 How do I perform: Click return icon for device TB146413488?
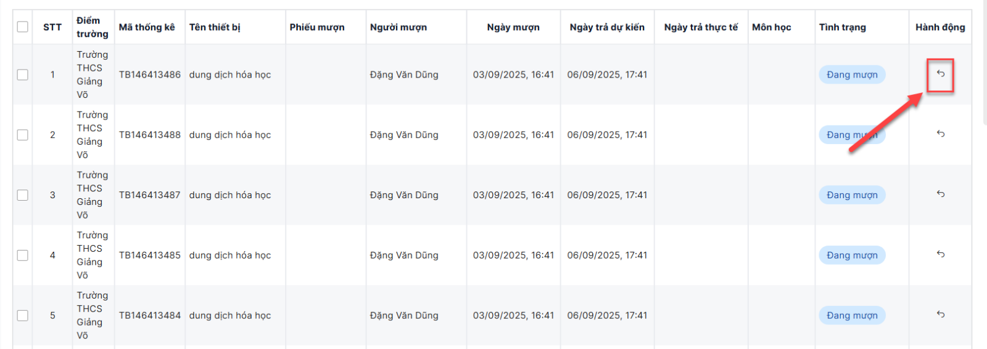tap(940, 134)
